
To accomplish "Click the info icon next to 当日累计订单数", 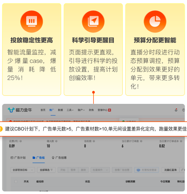I will point(141,141).
